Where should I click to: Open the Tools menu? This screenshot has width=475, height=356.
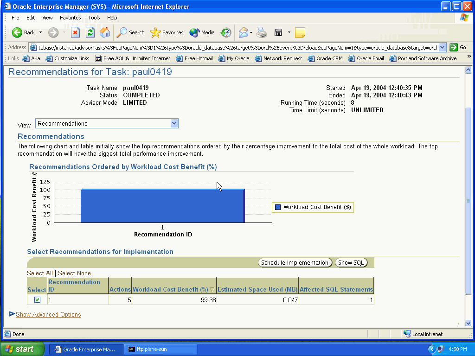coord(94,18)
